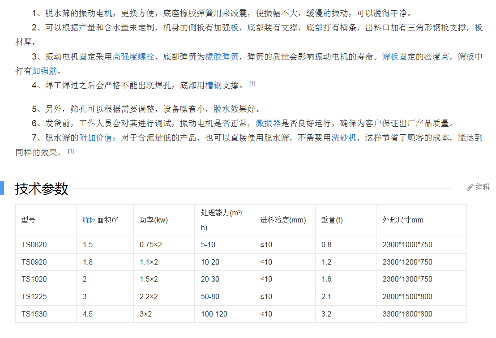
Task: Open the 高强度螺栓 link
Action: click(133, 57)
